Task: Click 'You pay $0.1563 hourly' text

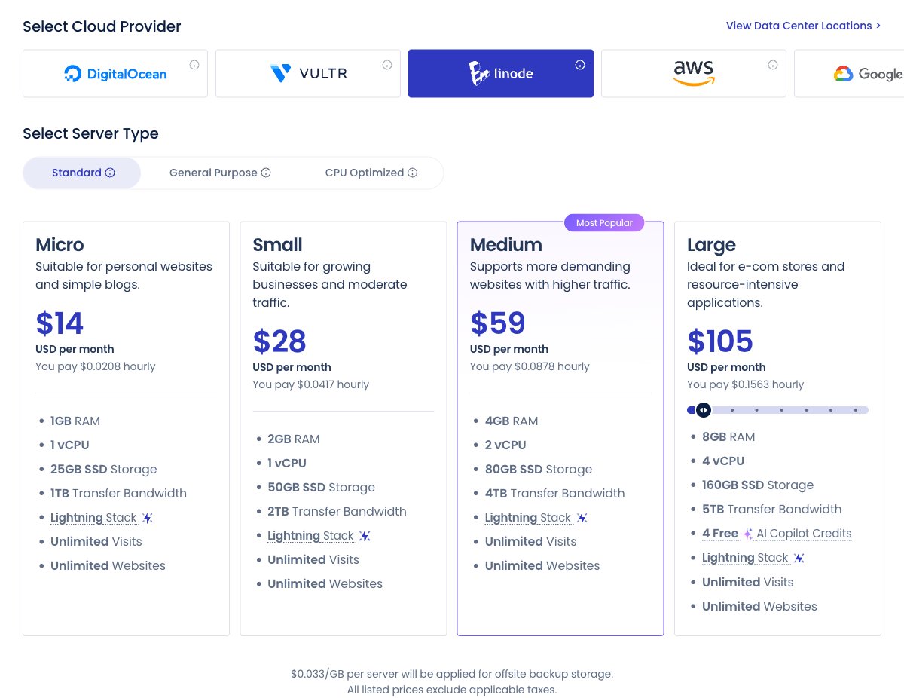Action: tap(746, 384)
